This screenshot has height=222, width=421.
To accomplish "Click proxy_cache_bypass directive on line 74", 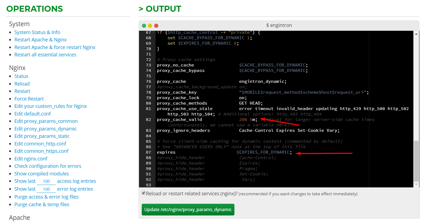I will coord(181,71).
